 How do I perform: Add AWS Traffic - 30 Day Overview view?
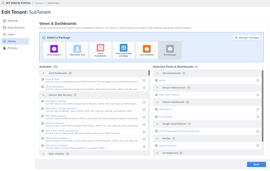[144, 110]
